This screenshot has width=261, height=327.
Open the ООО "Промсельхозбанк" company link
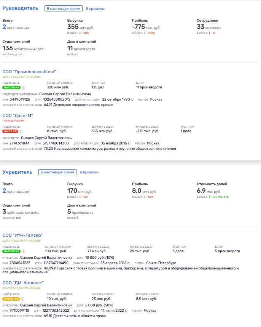[29, 72]
